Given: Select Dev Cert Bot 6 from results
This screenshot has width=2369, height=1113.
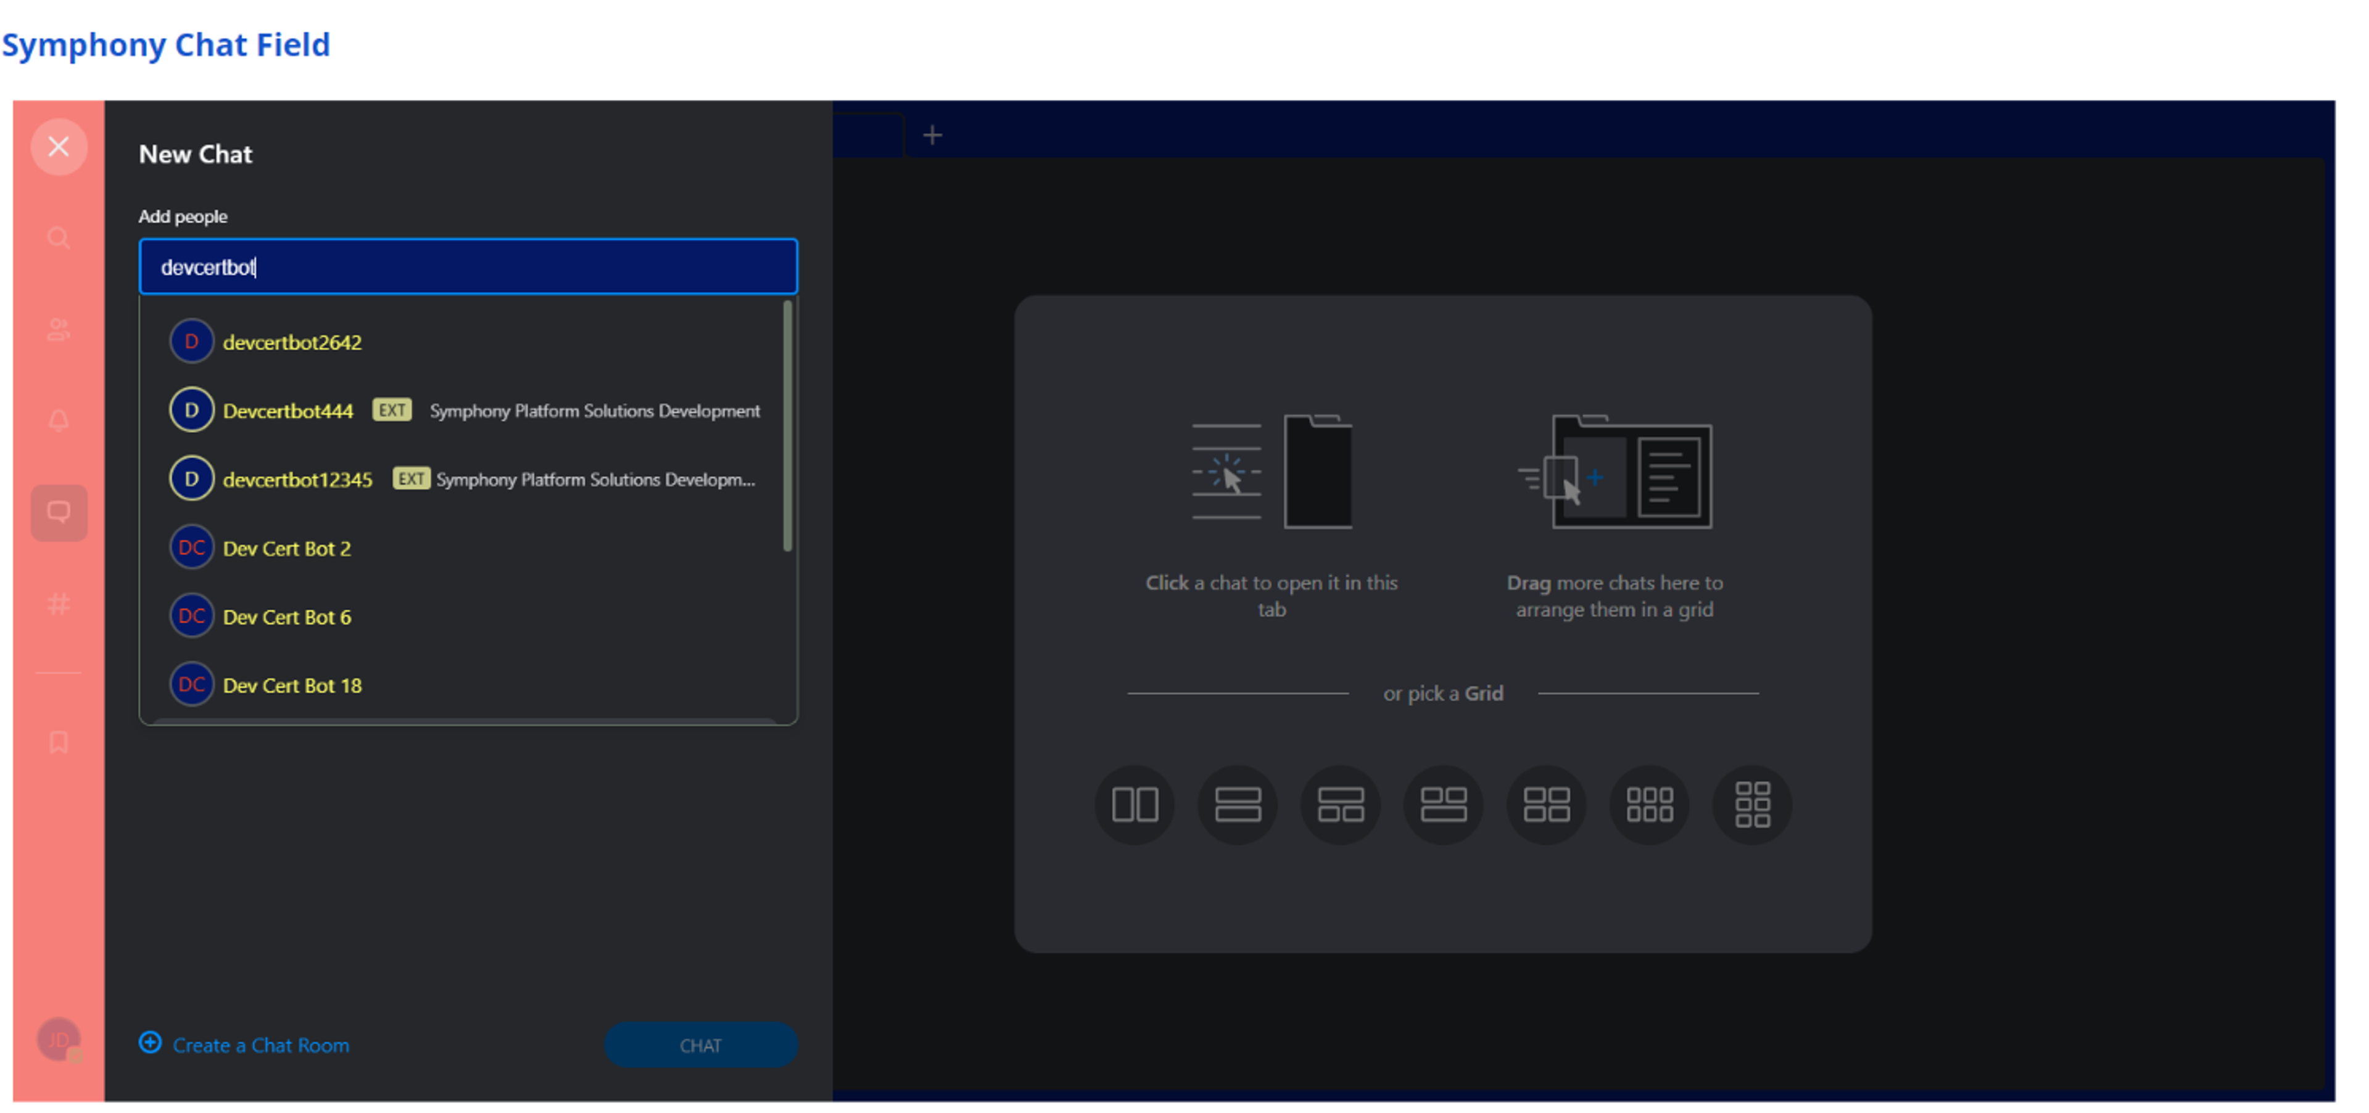Looking at the screenshot, I should pos(468,616).
